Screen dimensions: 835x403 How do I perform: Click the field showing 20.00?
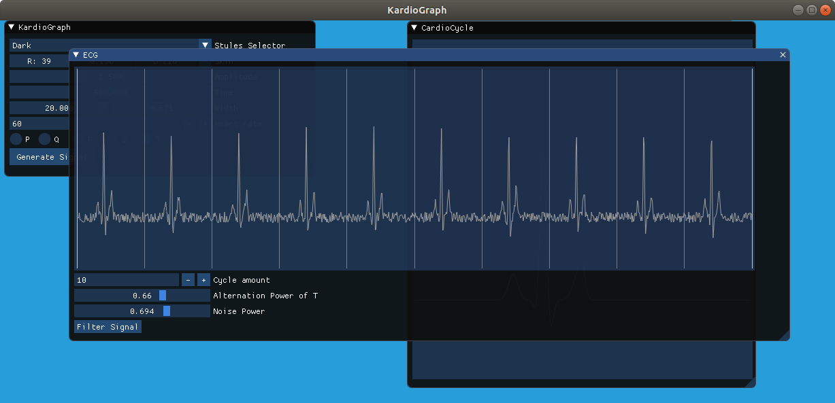[x=39, y=107]
